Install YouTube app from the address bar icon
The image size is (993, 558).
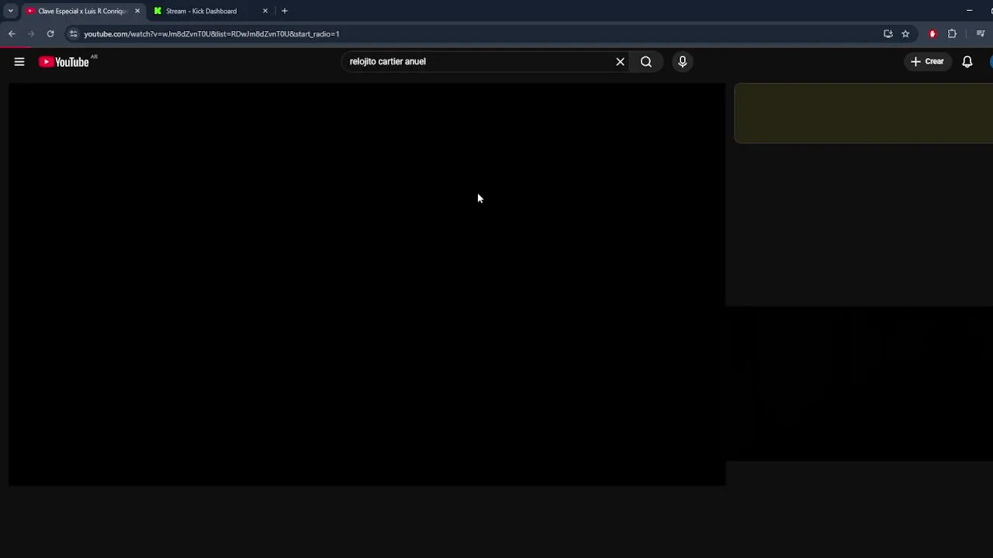[x=888, y=33]
